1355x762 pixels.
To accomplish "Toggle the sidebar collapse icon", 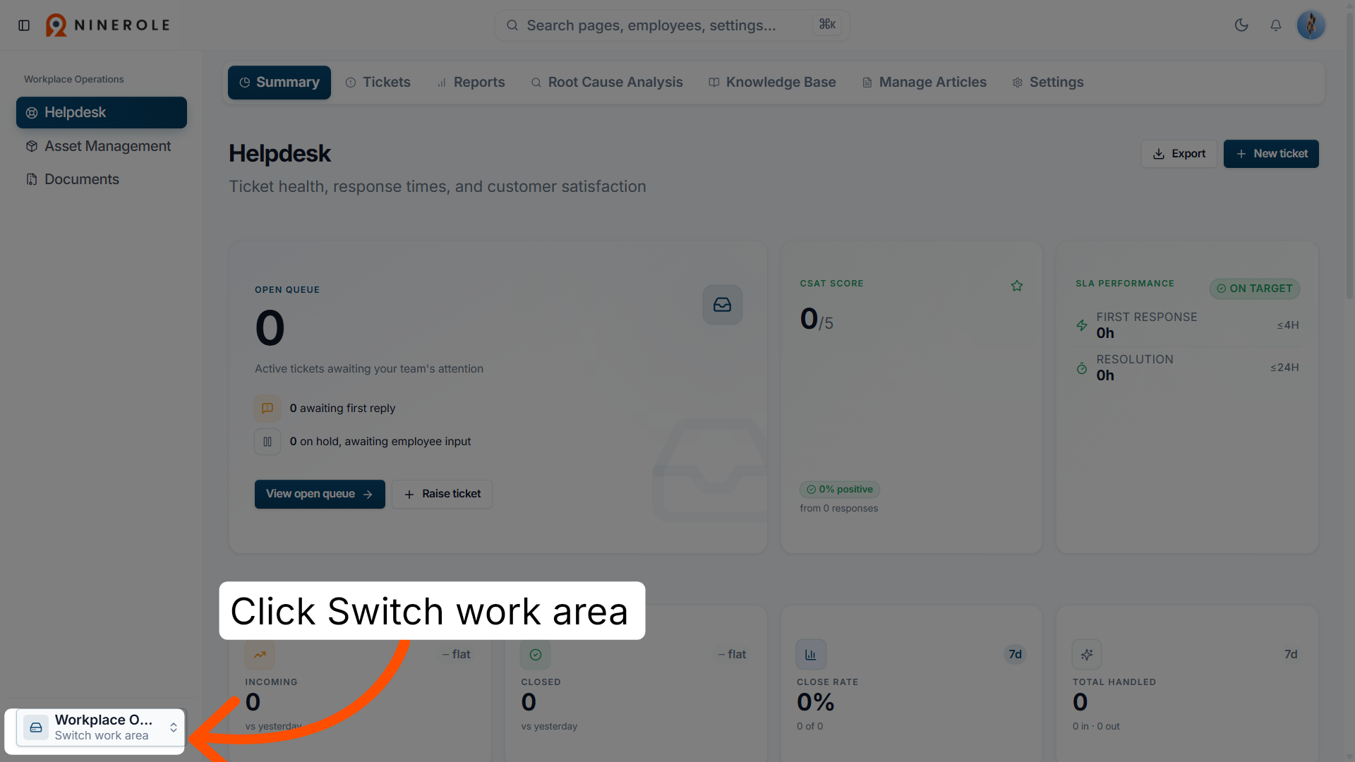I will pos(24,25).
